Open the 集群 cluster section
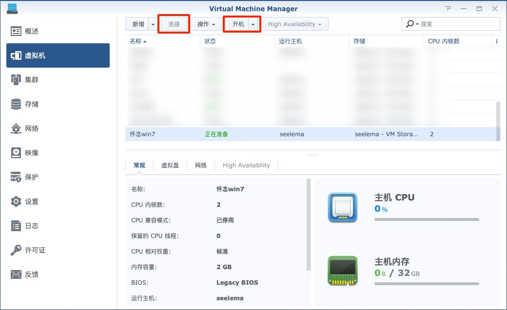This screenshot has width=507, height=310. [58, 80]
